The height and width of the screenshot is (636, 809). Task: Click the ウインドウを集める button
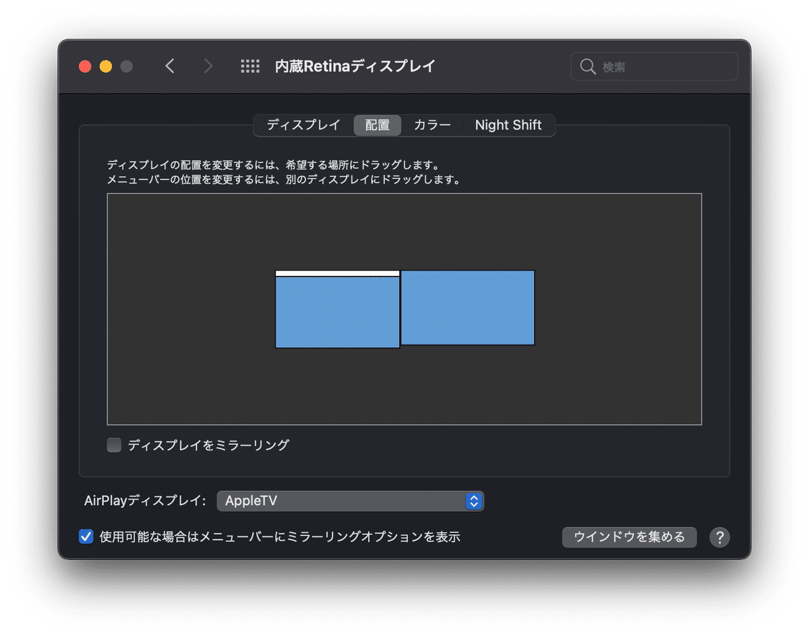(x=629, y=537)
